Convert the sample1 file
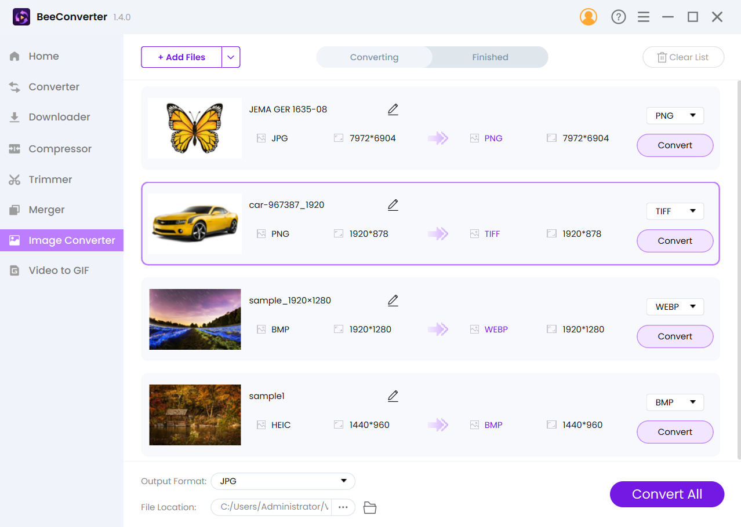741x527 pixels. 675,432
